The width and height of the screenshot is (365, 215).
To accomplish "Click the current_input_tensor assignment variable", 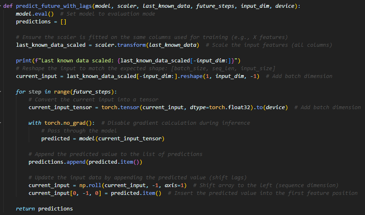I will click(x=60, y=107).
